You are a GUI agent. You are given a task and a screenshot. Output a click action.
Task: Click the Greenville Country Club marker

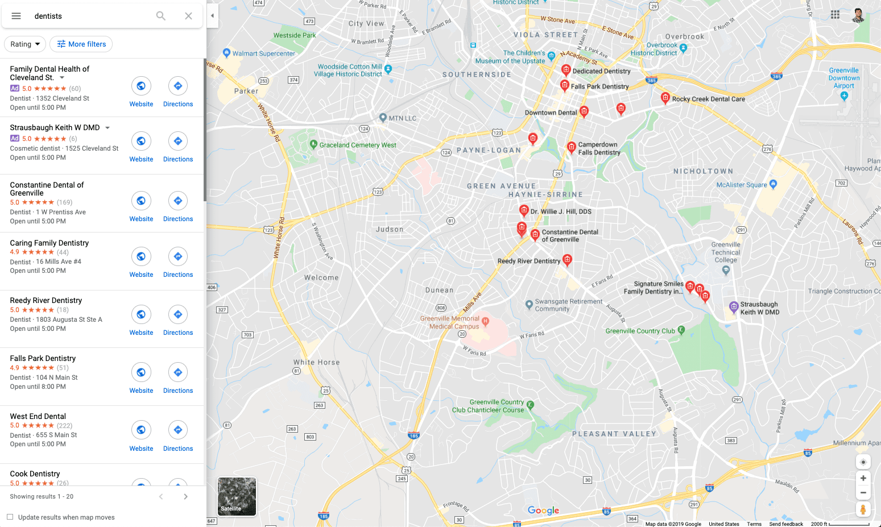pyautogui.click(x=681, y=330)
